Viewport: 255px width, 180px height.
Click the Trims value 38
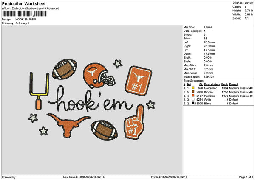coord(205,39)
